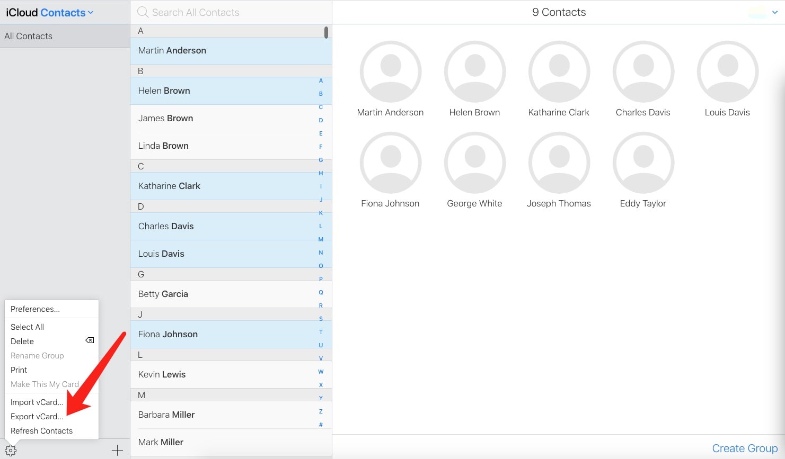Click Helen Brown's avatar
This screenshot has width=785, height=459.
474,71
